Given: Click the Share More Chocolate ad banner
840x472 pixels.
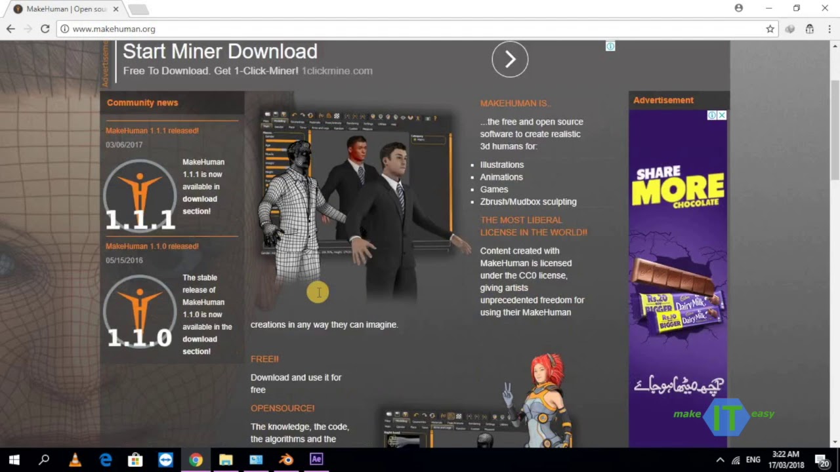Looking at the screenshot, I should click(x=678, y=279).
